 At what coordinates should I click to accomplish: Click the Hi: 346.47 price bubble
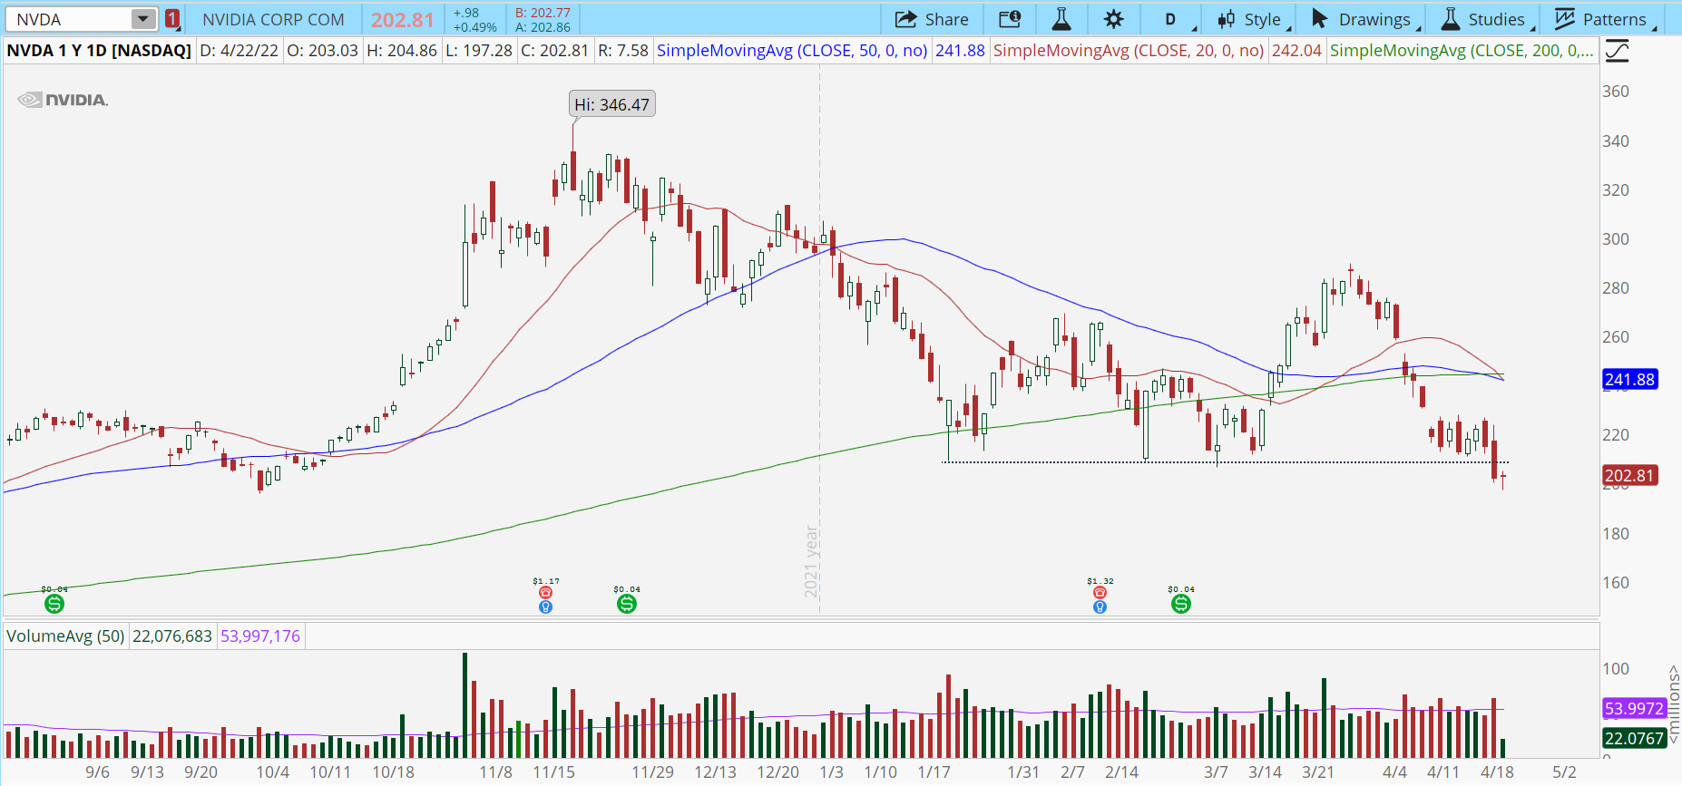(x=612, y=104)
